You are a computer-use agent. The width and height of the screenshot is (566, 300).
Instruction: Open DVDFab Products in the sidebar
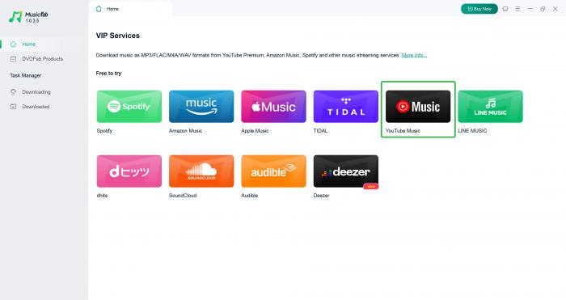(x=44, y=59)
